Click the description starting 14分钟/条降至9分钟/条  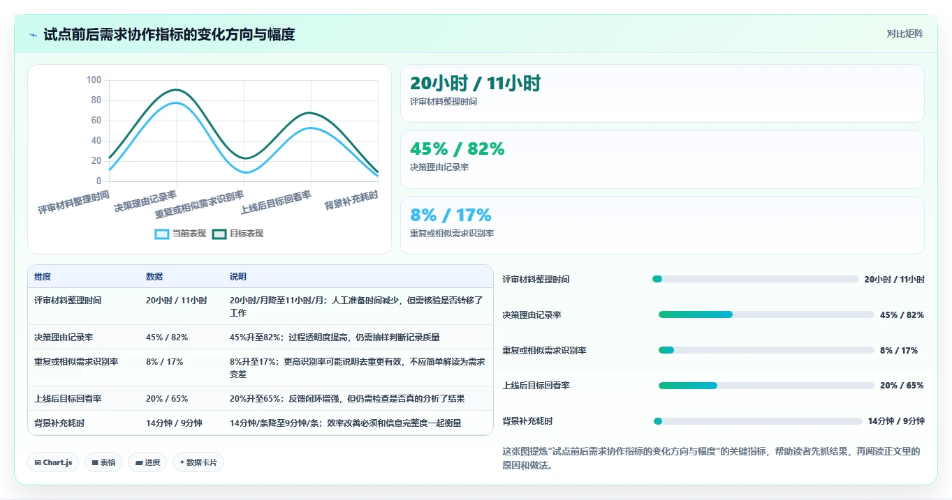coord(346,423)
